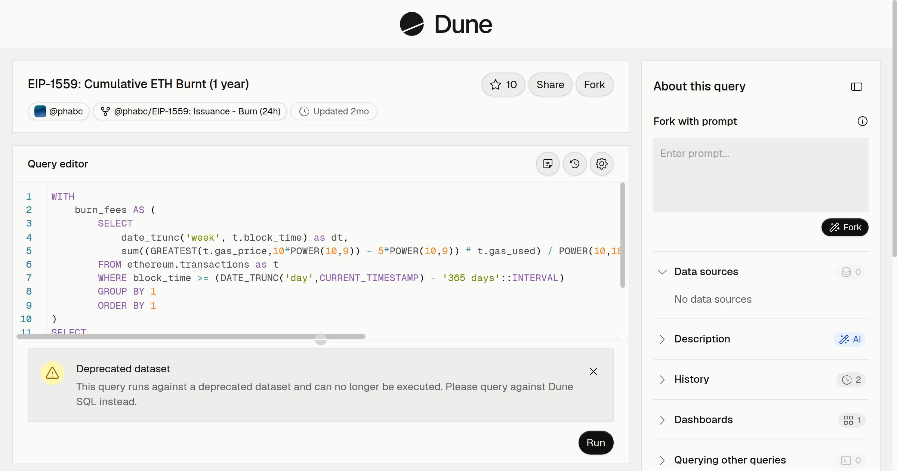This screenshot has height=471, width=897.
Task: Open query version history icon
Action: click(575, 164)
